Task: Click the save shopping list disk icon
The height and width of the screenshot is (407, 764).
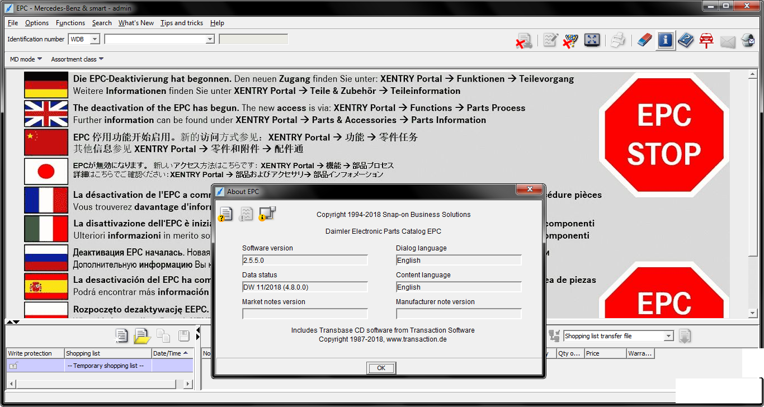Action: point(183,335)
